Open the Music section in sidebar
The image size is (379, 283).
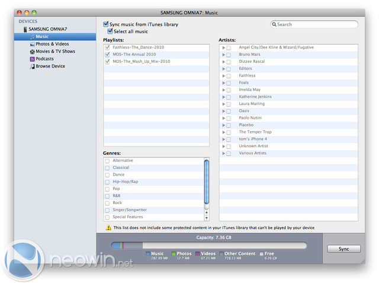tap(55, 37)
